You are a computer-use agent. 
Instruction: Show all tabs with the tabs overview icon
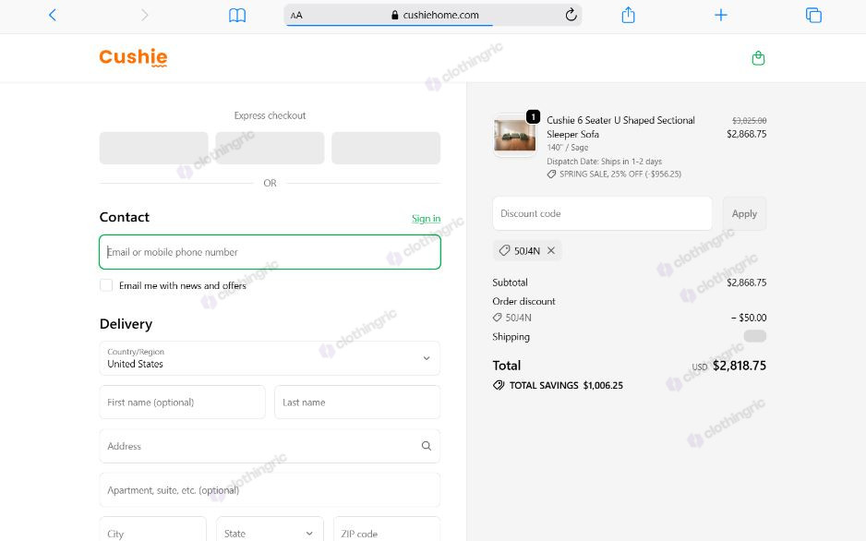coord(813,15)
